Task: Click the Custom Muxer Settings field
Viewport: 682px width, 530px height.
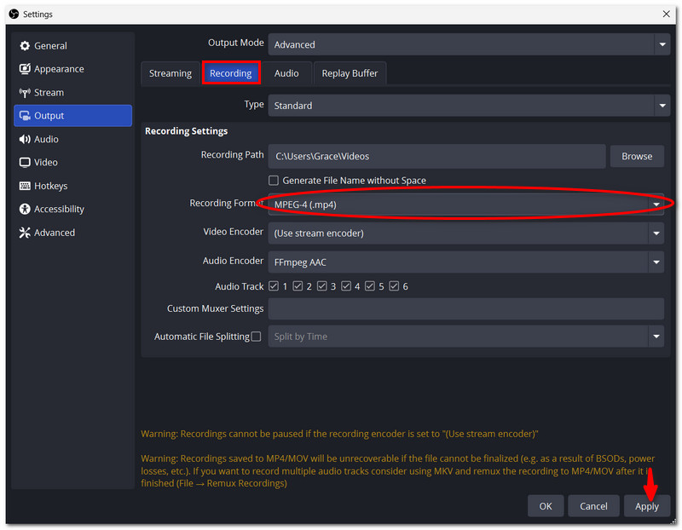Action: [x=465, y=308]
